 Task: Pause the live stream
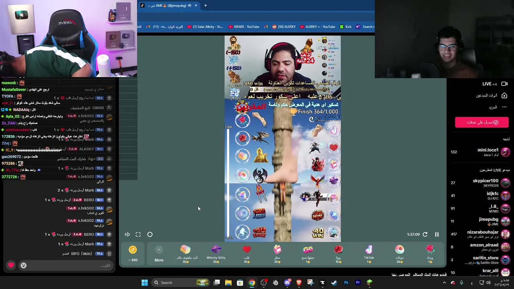coord(437,234)
